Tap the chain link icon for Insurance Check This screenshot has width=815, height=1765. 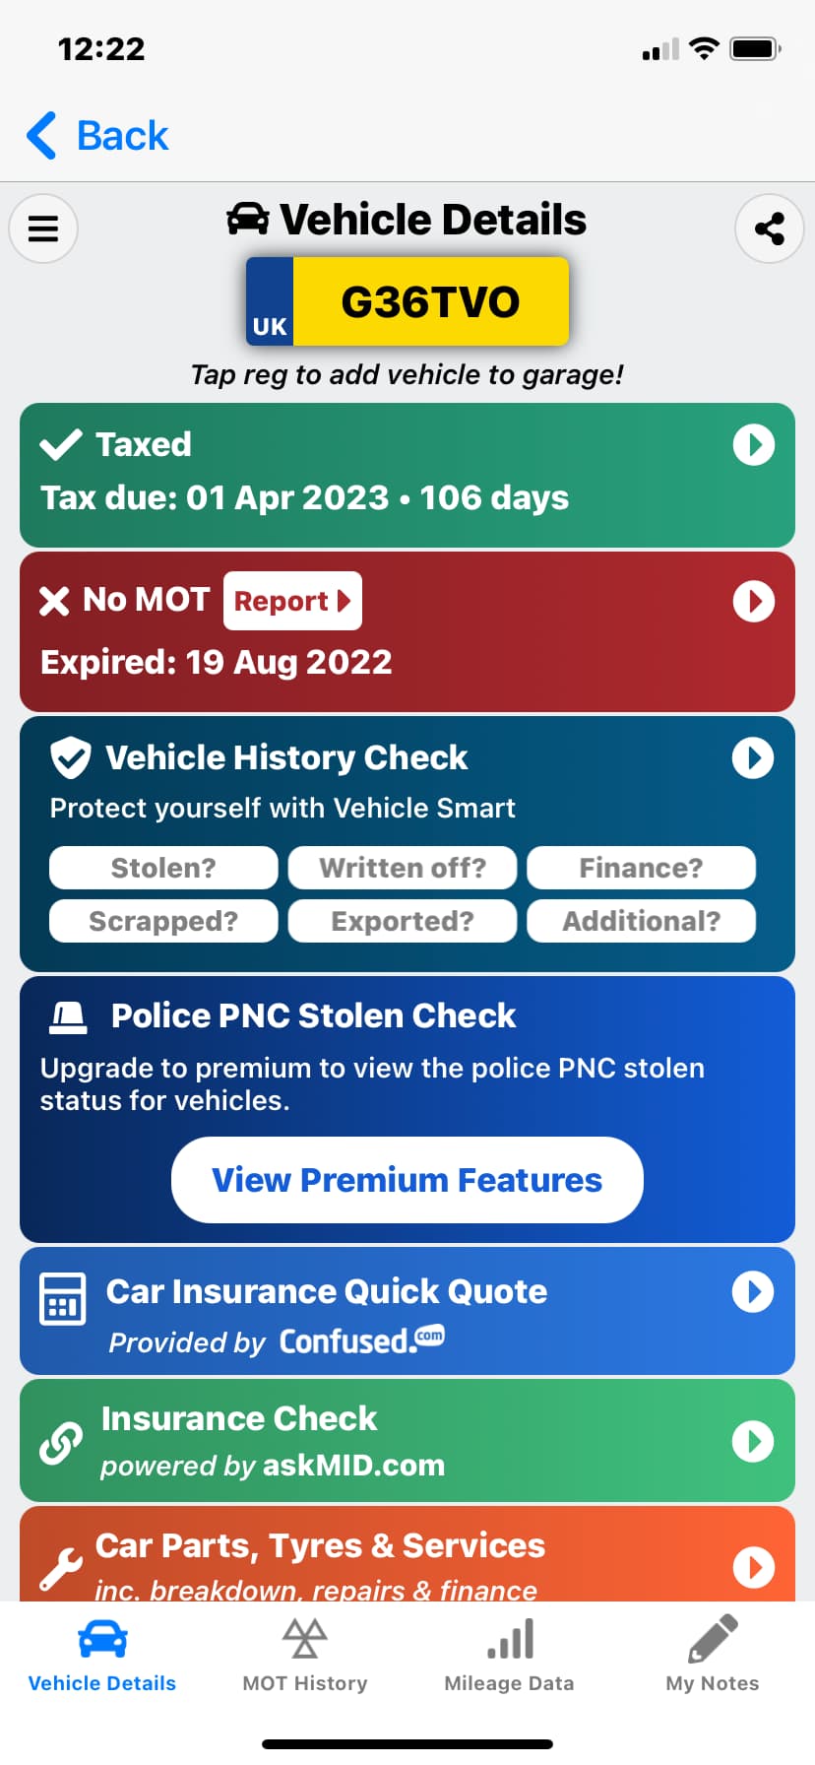click(61, 1443)
